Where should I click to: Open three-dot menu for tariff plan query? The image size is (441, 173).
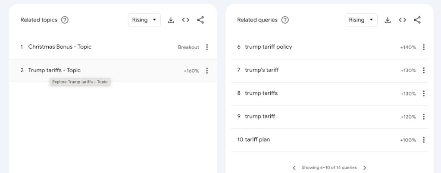(424, 140)
